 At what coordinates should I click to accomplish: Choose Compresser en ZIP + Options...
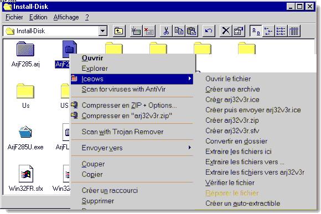(x=132, y=105)
